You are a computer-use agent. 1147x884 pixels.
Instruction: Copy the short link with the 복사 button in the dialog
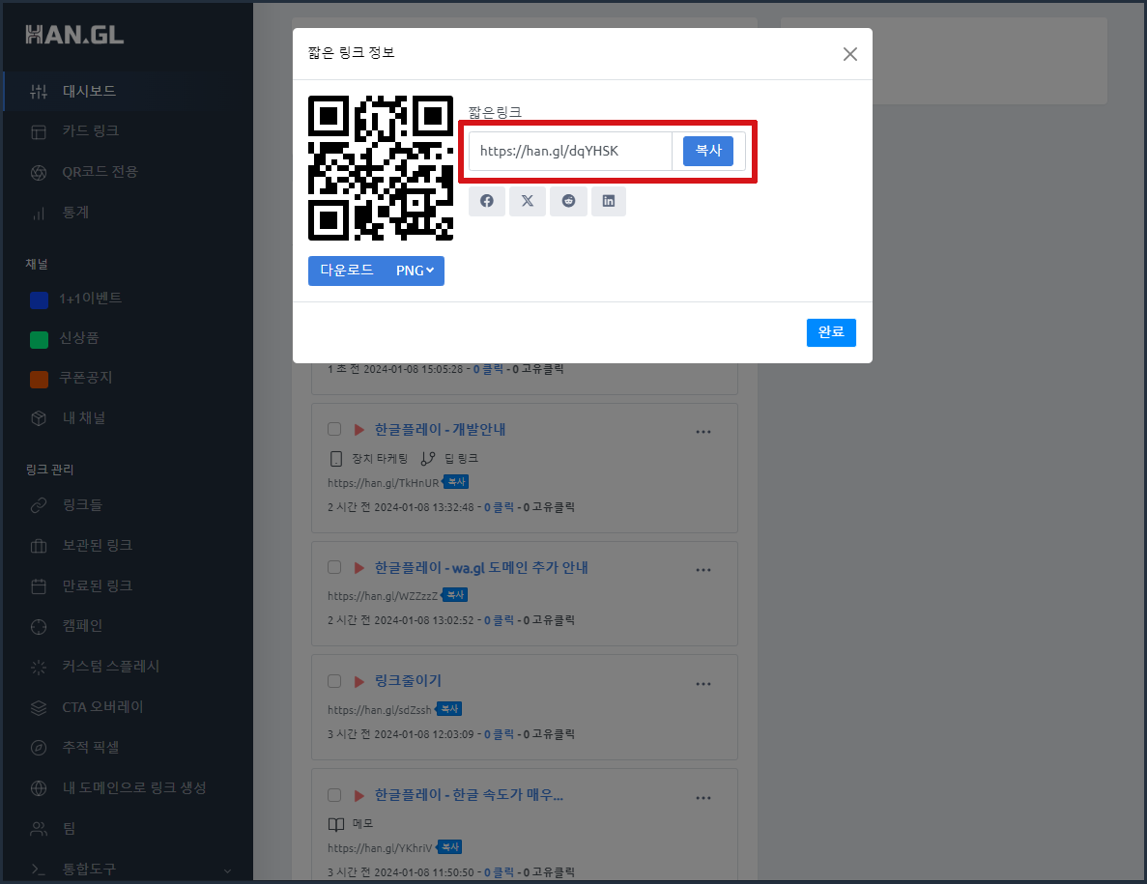coord(708,151)
